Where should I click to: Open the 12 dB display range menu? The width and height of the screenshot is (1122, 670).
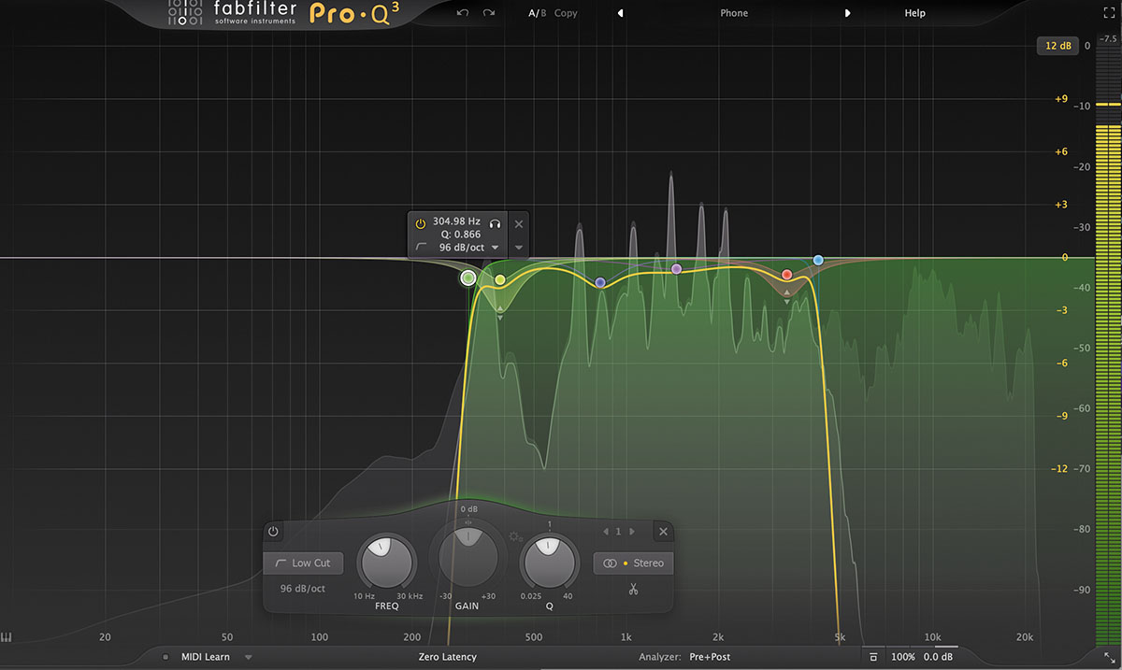(1057, 46)
